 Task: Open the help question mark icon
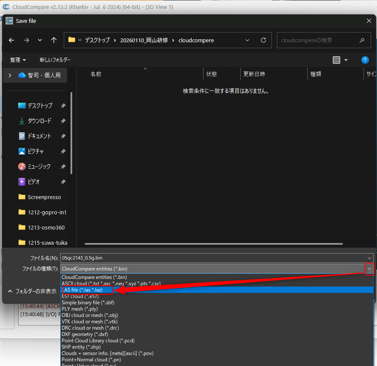[x=365, y=60]
